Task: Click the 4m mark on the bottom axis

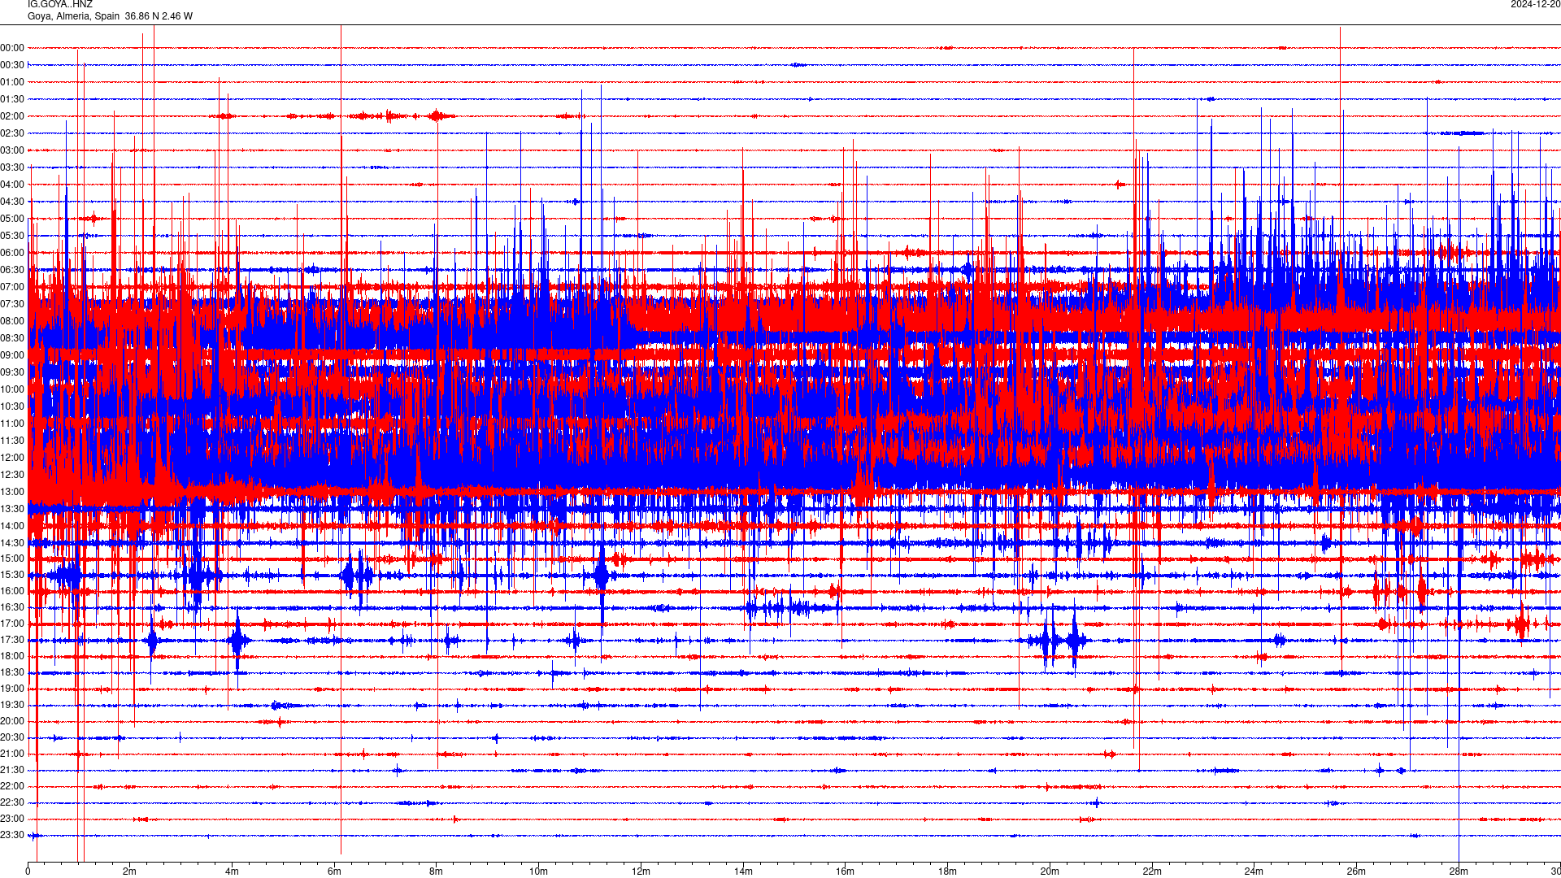Action: point(232,871)
